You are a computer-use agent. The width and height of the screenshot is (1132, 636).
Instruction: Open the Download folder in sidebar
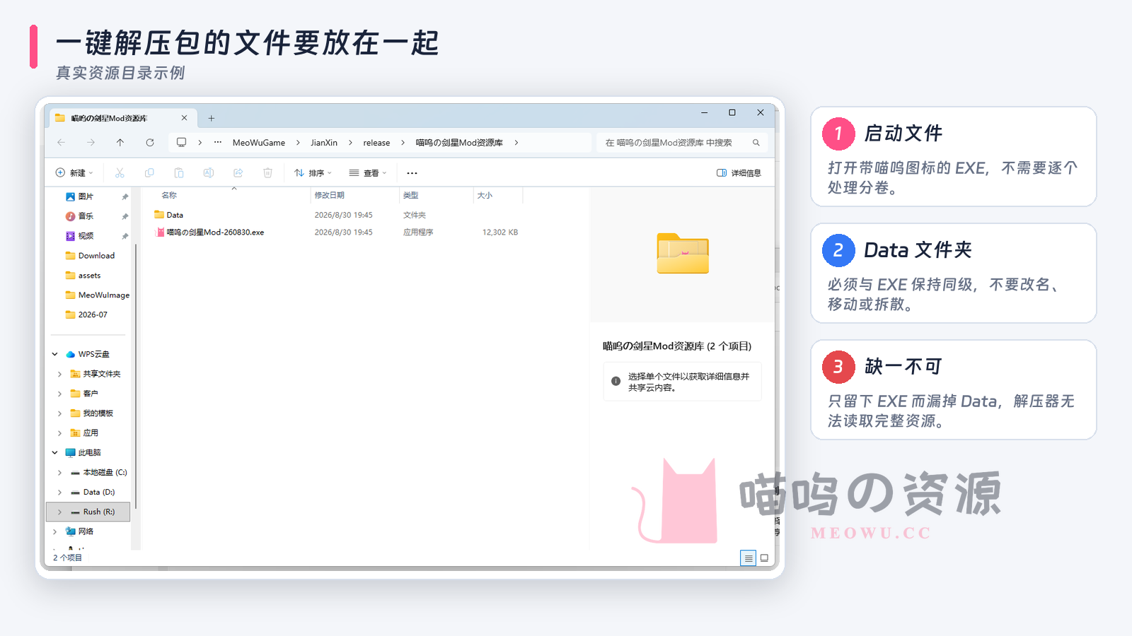click(x=89, y=256)
